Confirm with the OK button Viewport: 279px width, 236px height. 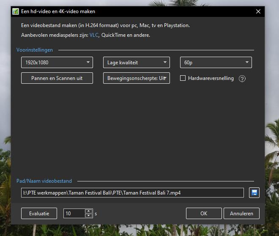(x=204, y=214)
